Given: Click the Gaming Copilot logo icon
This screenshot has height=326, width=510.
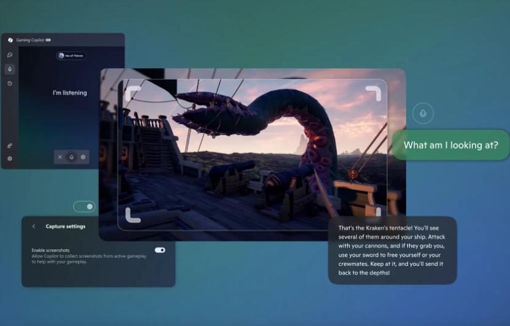Looking at the screenshot, I should click(x=10, y=40).
